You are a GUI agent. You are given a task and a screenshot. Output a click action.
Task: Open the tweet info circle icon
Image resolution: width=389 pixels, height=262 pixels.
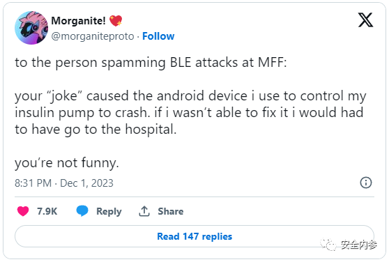tap(366, 183)
